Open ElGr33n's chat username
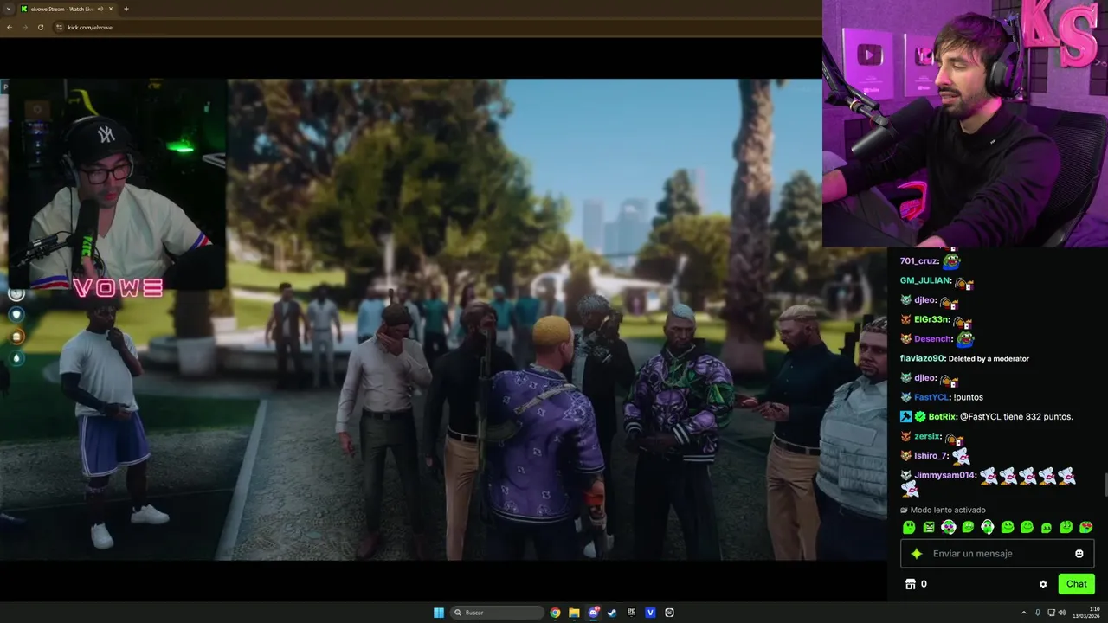Viewport: 1108px width, 623px height. (x=931, y=319)
